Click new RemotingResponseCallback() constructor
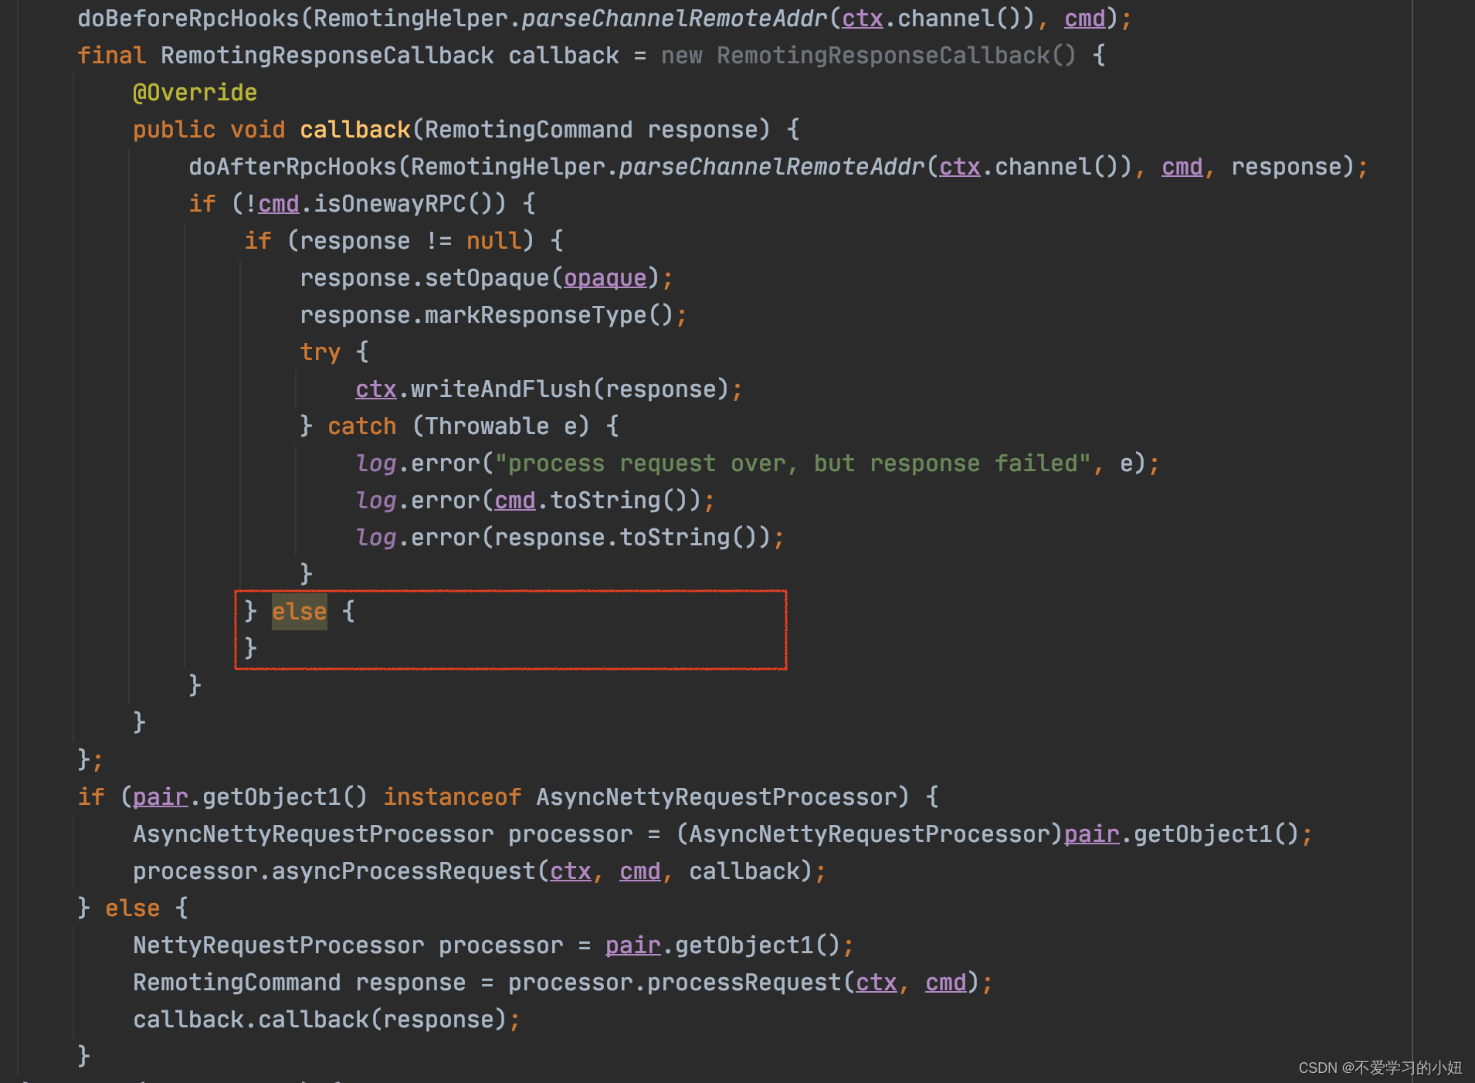Screen dimensions: 1475x1083 tap(869, 55)
